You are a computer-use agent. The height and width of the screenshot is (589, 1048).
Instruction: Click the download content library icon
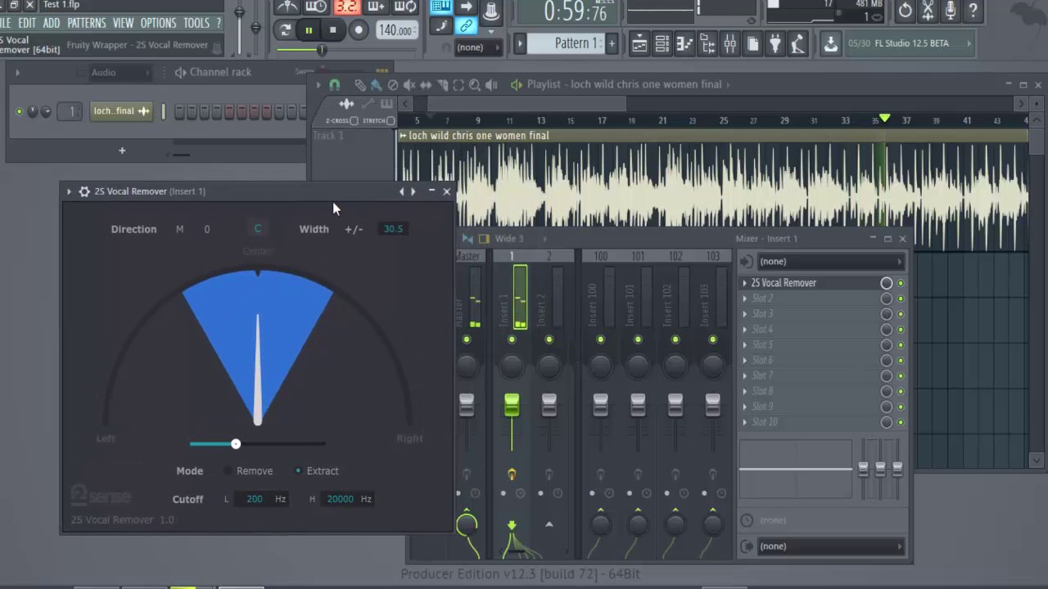click(x=830, y=44)
